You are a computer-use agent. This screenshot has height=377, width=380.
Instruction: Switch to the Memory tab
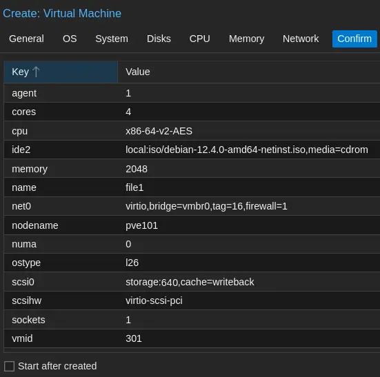click(x=246, y=39)
